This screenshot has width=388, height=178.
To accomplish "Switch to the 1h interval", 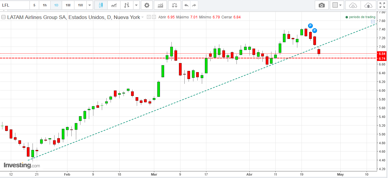I will tap(45, 5).
